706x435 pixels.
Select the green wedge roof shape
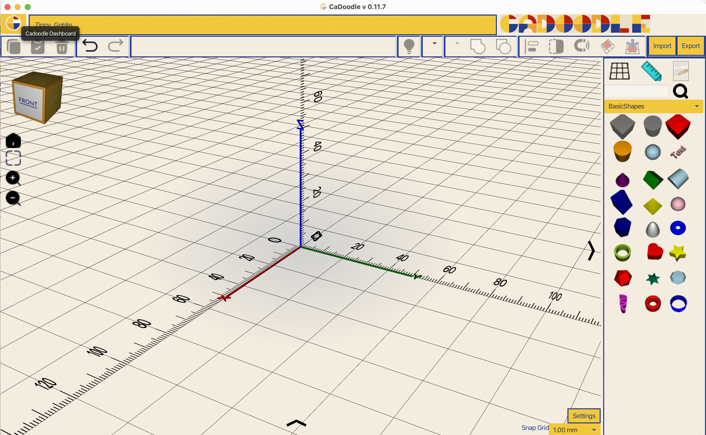tap(653, 180)
